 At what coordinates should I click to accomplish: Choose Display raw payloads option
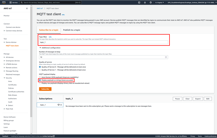pyautogui.click(x=40, y=83)
